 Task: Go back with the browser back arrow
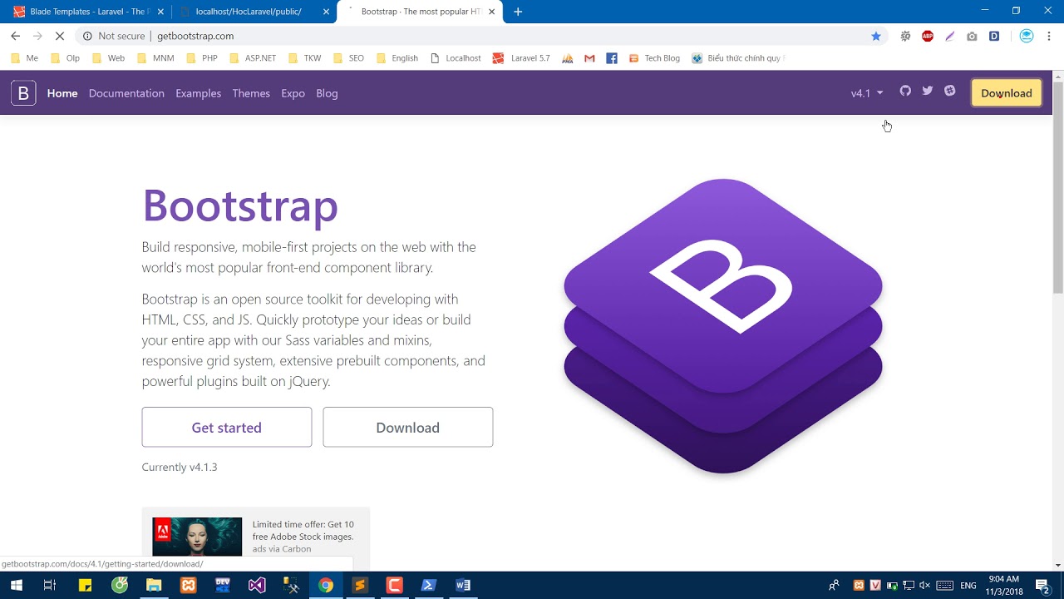click(x=15, y=36)
